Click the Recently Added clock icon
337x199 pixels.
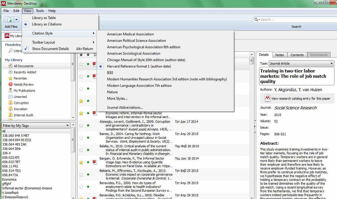(x=10, y=72)
